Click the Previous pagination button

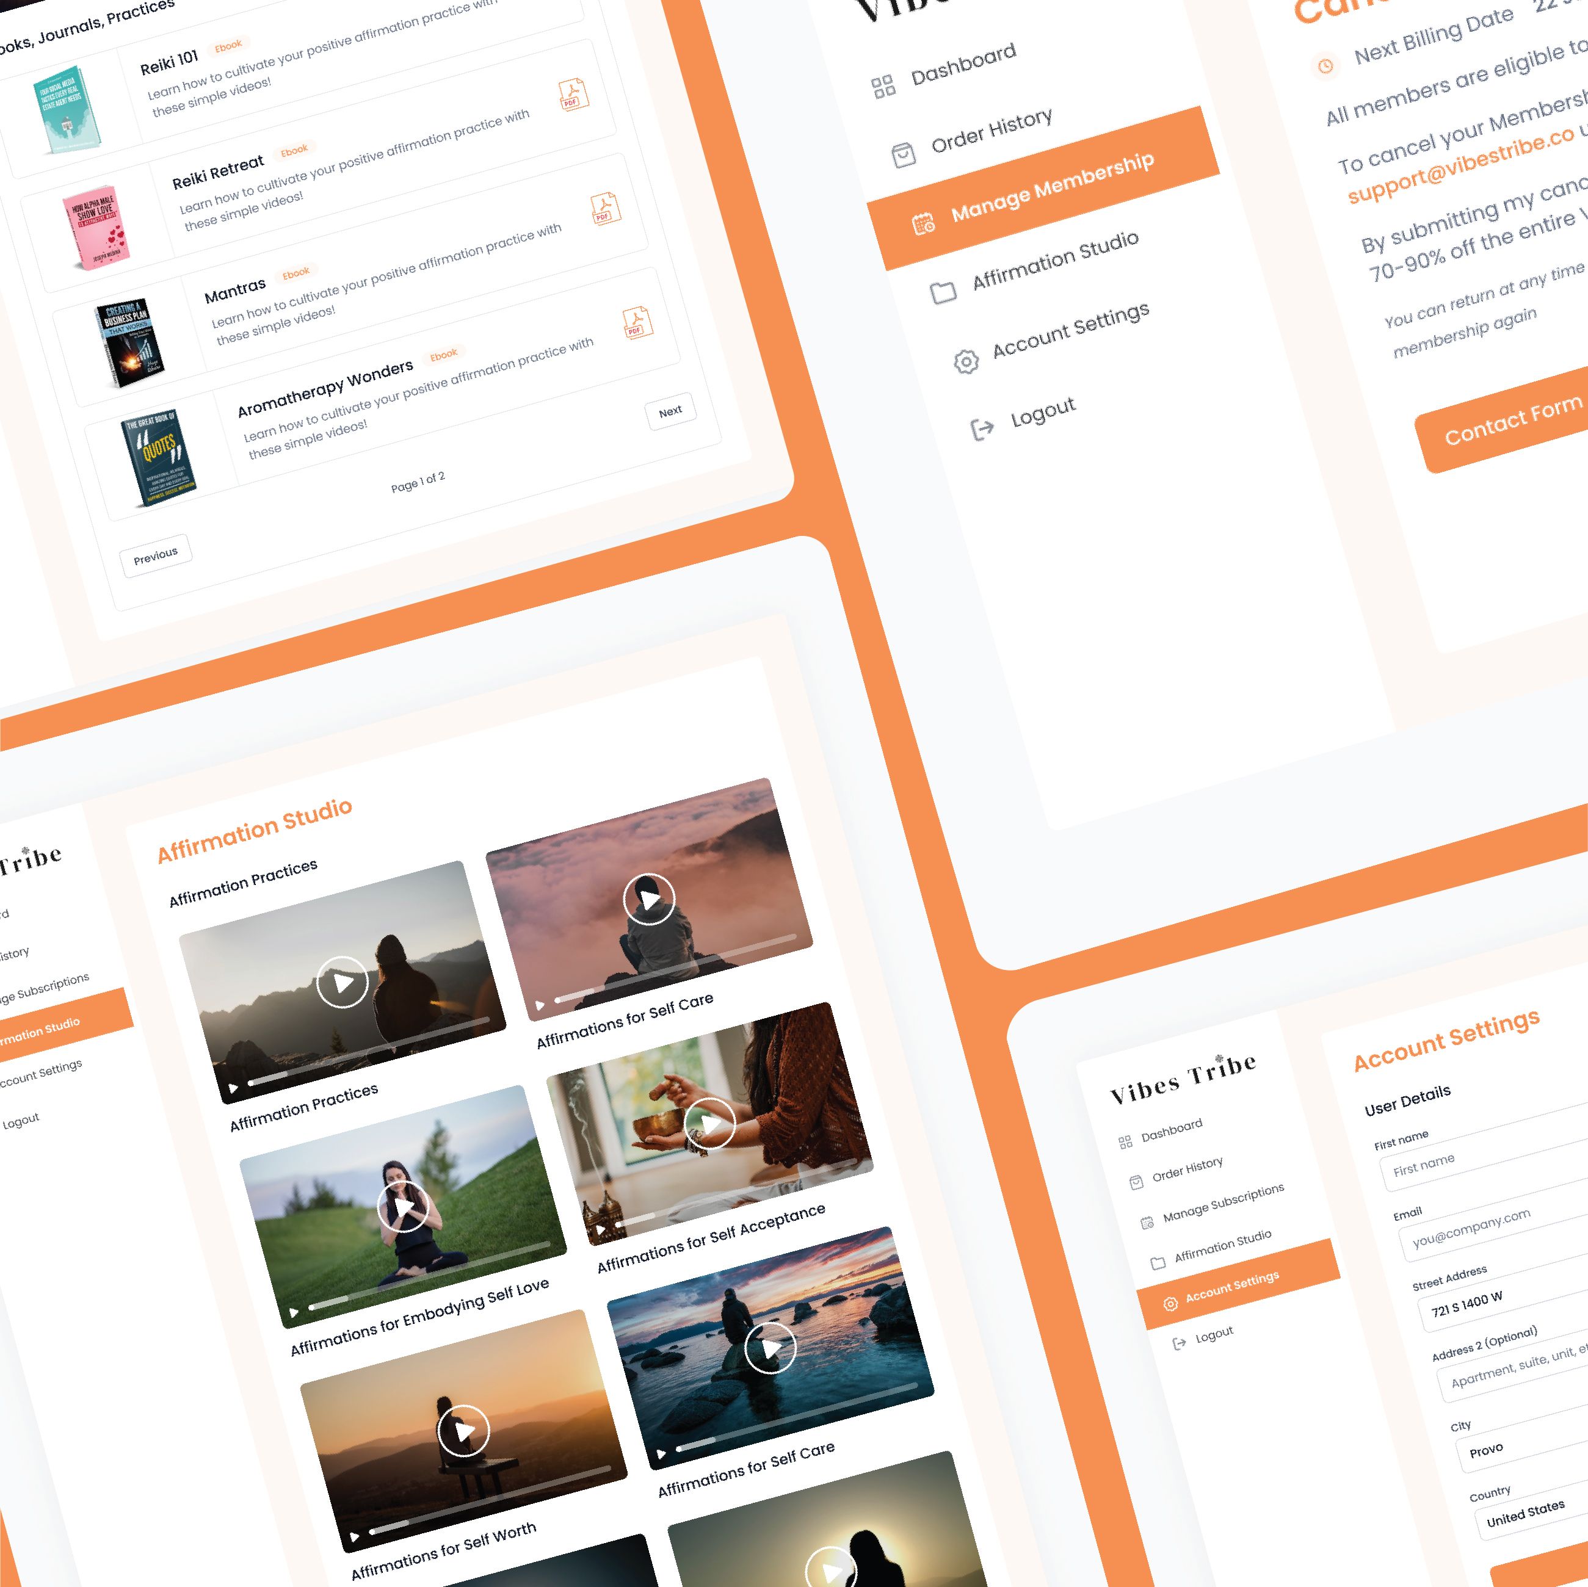[155, 555]
